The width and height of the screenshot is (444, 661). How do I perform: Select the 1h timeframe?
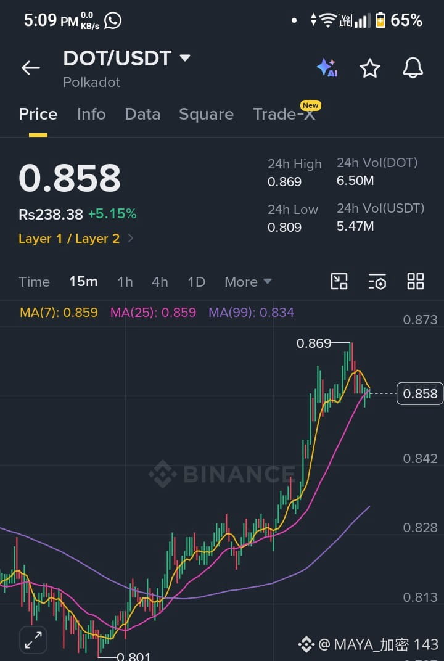click(125, 282)
